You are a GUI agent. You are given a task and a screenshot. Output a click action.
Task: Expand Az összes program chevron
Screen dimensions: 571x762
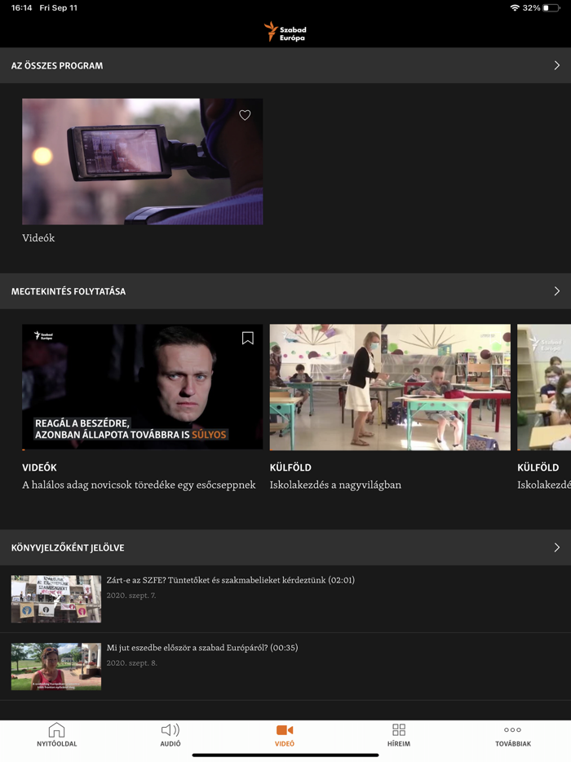pyautogui.click(x=557, y=65)
